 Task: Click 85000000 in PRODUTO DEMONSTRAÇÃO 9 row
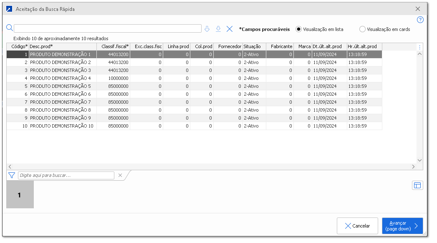click(x=114, y=118)
